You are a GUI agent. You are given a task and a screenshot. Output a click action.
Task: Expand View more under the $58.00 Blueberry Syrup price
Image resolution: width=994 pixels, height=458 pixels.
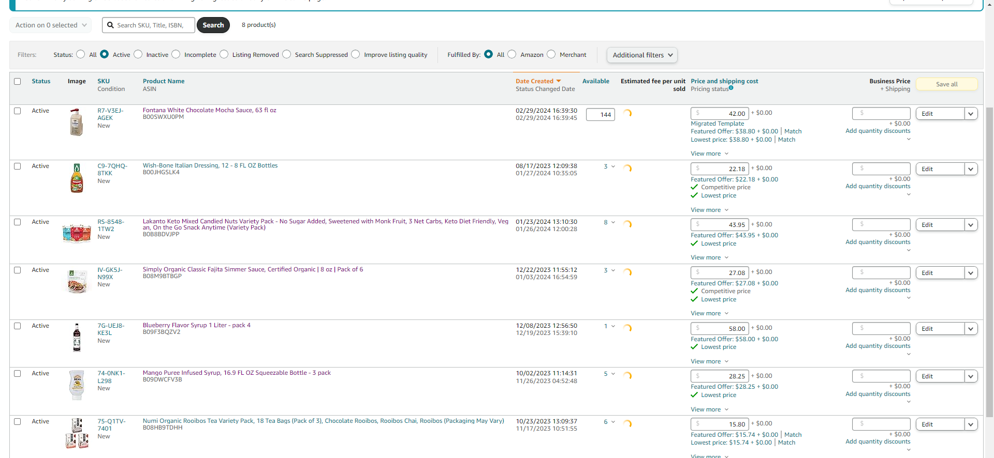709,361
